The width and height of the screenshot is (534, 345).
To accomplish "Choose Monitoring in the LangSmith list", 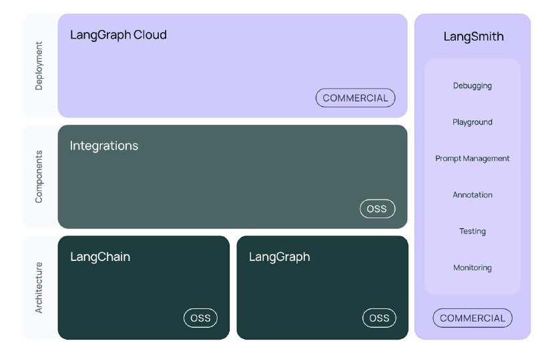I will pyautogui.click(x=473, y=268).
